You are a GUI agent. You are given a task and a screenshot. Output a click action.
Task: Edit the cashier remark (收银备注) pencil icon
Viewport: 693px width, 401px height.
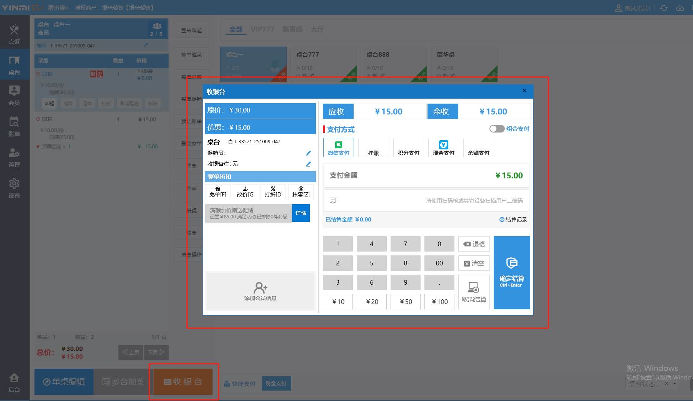click(x=308, y=164)
